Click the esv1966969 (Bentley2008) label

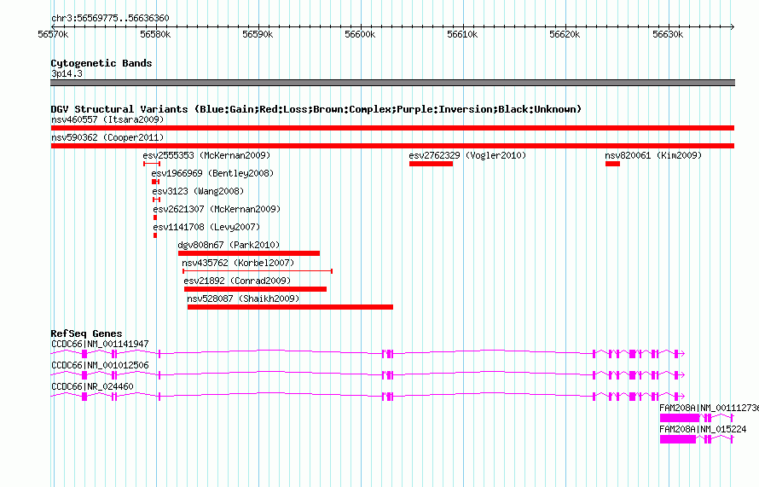tap(212, 173)
